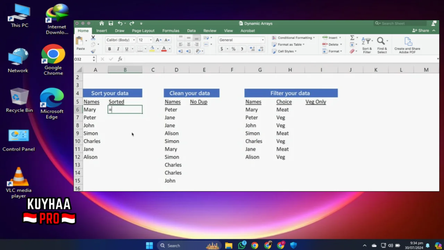This screenshot has width=444, height=250.
Task: Open the Windows Start menu
Action: pos(150,245)
